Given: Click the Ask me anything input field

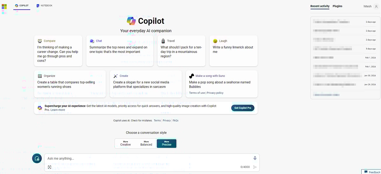Looking at the screenshot, I should (149, 158).
